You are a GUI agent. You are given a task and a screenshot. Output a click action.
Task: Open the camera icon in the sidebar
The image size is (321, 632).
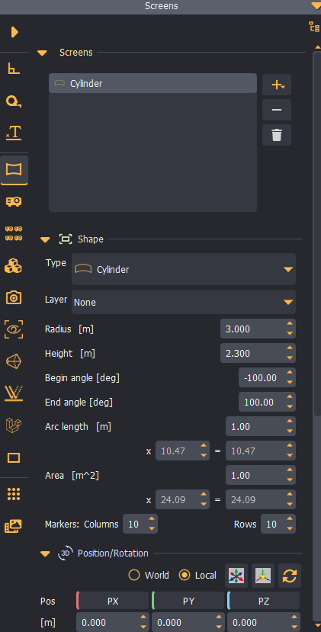point(14,298)
